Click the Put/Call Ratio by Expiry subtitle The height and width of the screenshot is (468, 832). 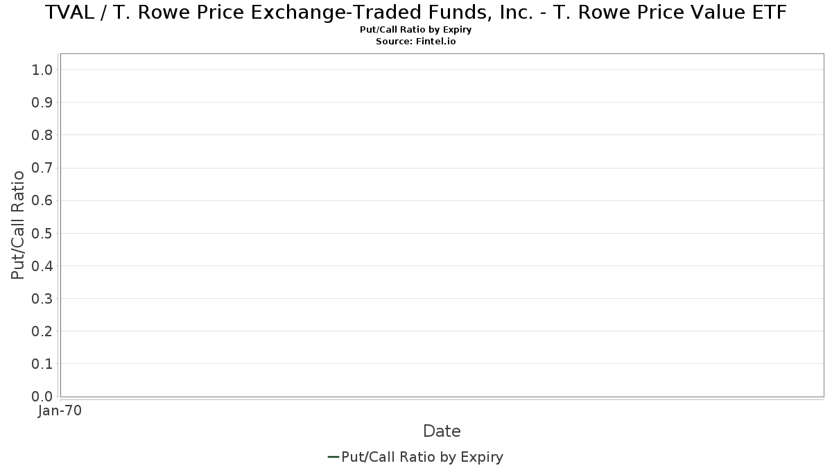point(416,30)
